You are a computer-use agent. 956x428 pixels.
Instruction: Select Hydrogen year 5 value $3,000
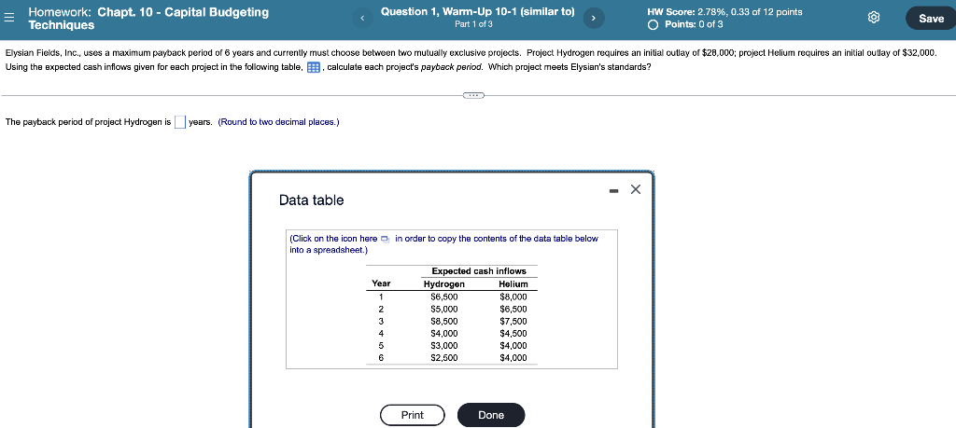(x=443, y=346)
